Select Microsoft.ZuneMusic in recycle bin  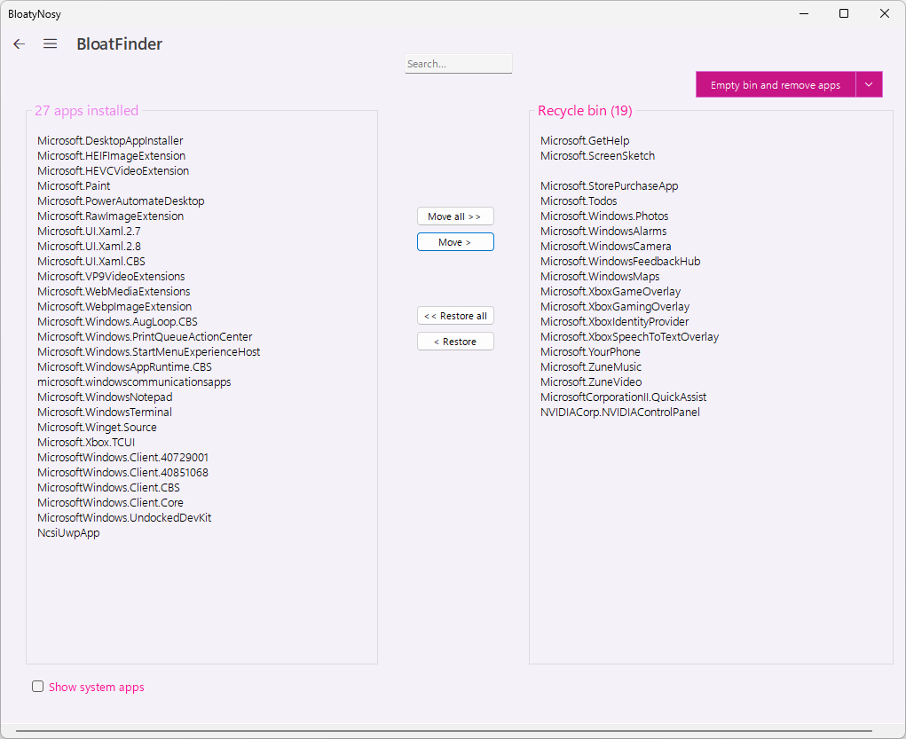coord(590,366)
